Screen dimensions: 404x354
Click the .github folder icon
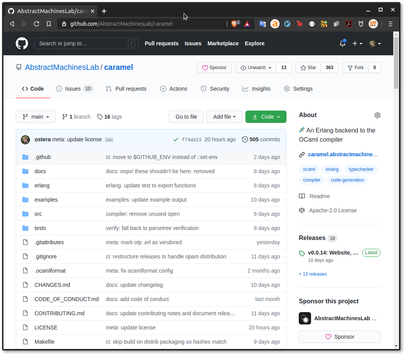[x=25, y=157]
